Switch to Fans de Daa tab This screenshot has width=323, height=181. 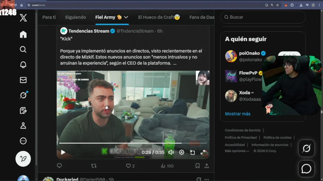click(x=202, y=17)
